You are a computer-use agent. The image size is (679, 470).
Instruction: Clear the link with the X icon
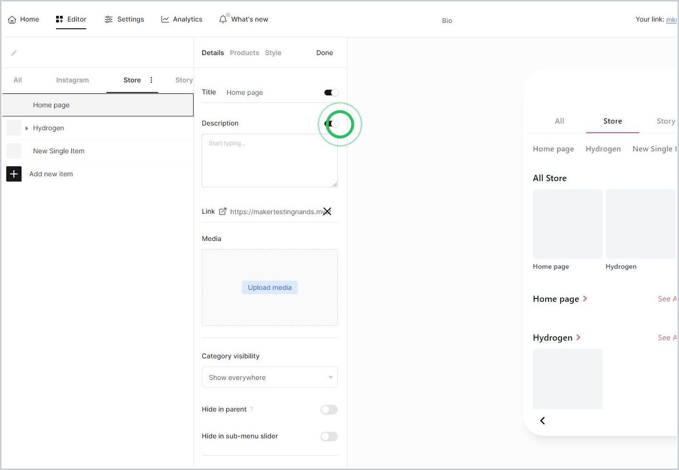pyautogui.click(x=327, y=211)
